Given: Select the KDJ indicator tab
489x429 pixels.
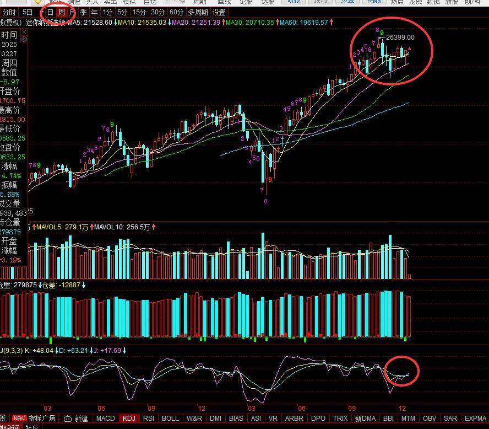Looking at the screenshot, I should point(129,419).
